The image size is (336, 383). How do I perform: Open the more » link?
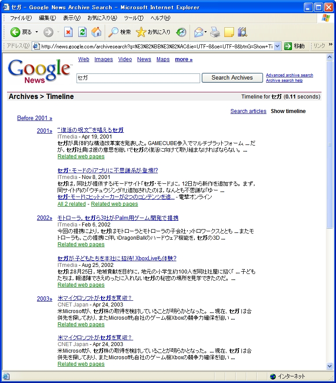(x=184, y=59)
